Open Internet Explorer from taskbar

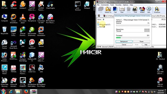pos(11,92)
